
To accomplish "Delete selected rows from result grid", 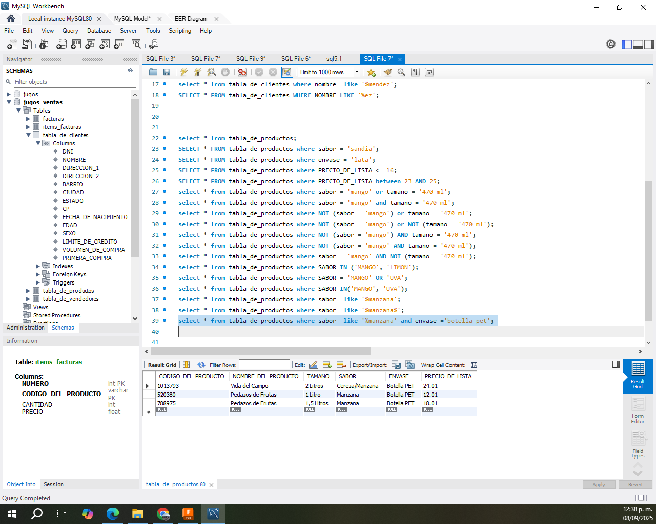I will [341, 365].
